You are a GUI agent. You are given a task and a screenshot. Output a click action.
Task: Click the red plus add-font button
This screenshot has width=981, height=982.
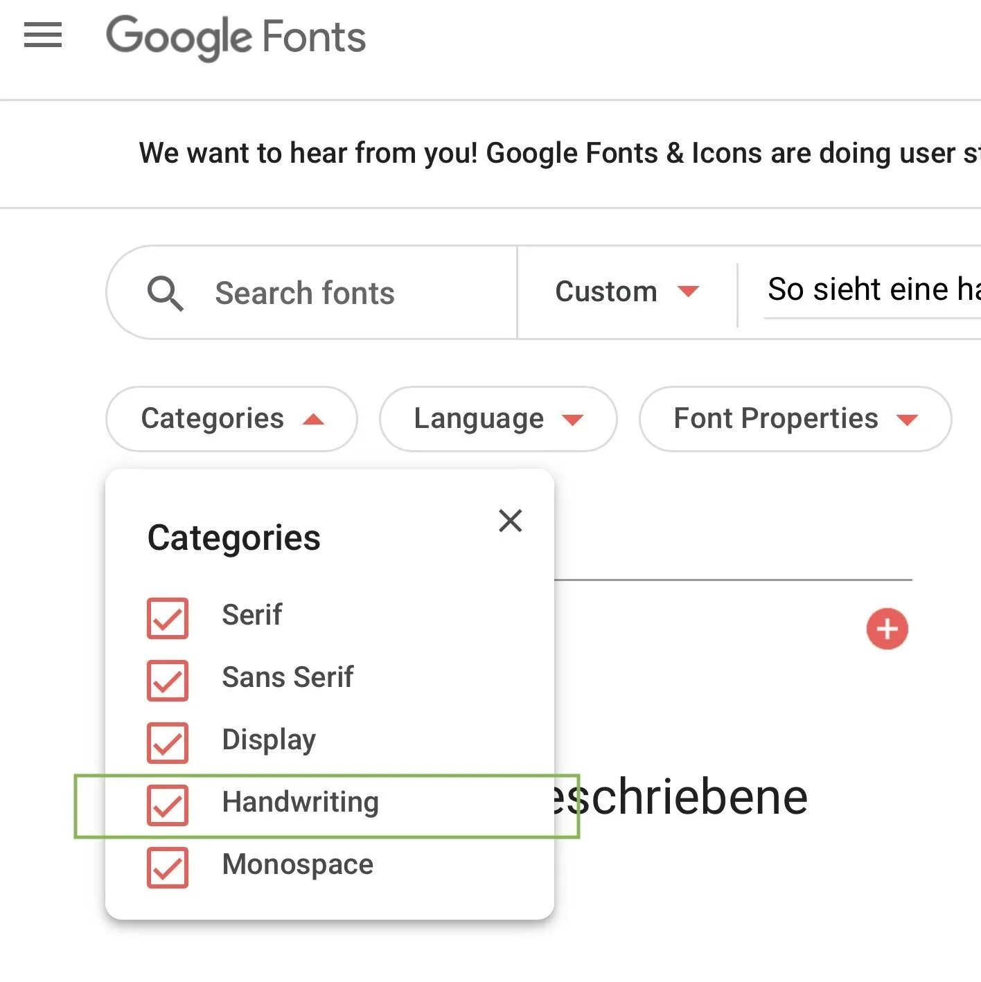coord(887,629)
